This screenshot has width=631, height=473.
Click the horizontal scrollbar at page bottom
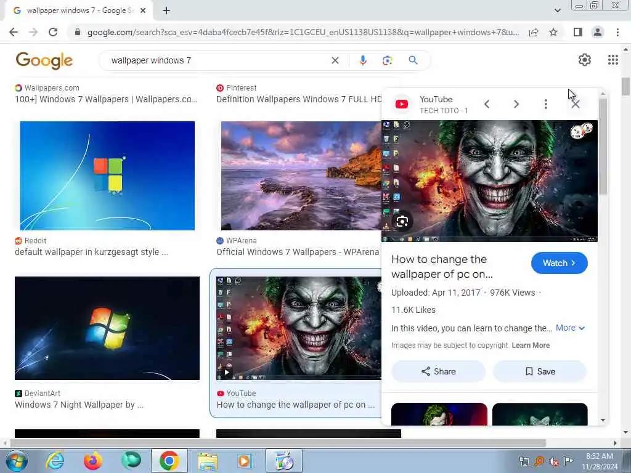click(x=278, y=443)
